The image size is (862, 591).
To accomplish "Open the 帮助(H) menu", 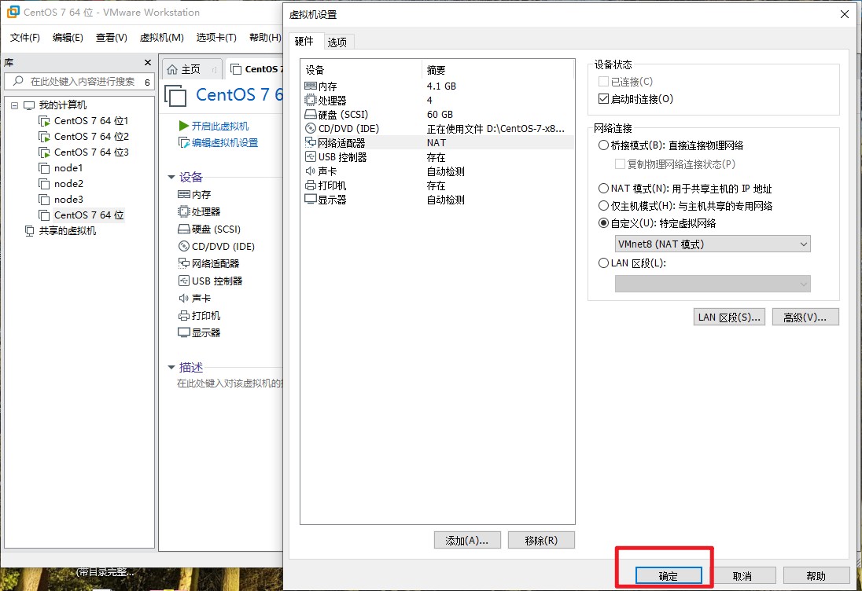I will pyautogui.click(x=265, y=38).
